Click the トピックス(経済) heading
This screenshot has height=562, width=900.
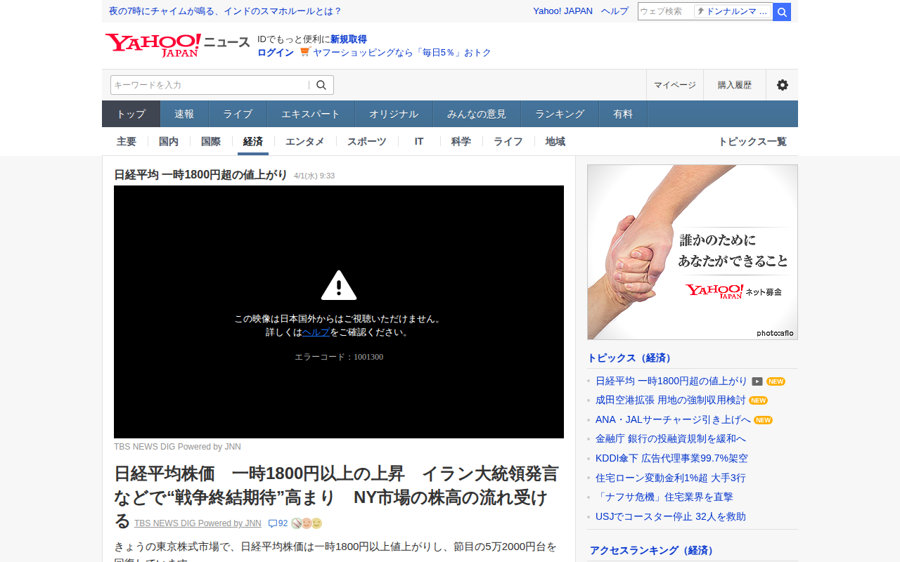[631, 358]
